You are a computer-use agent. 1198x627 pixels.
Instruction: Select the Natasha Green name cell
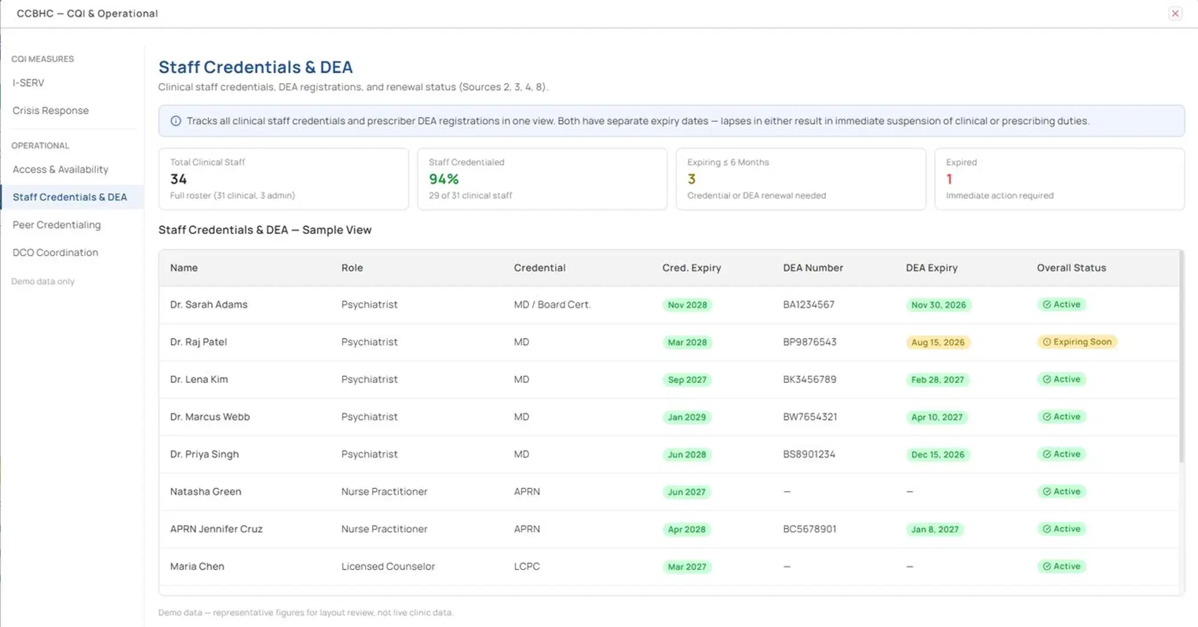coord(205,491)
